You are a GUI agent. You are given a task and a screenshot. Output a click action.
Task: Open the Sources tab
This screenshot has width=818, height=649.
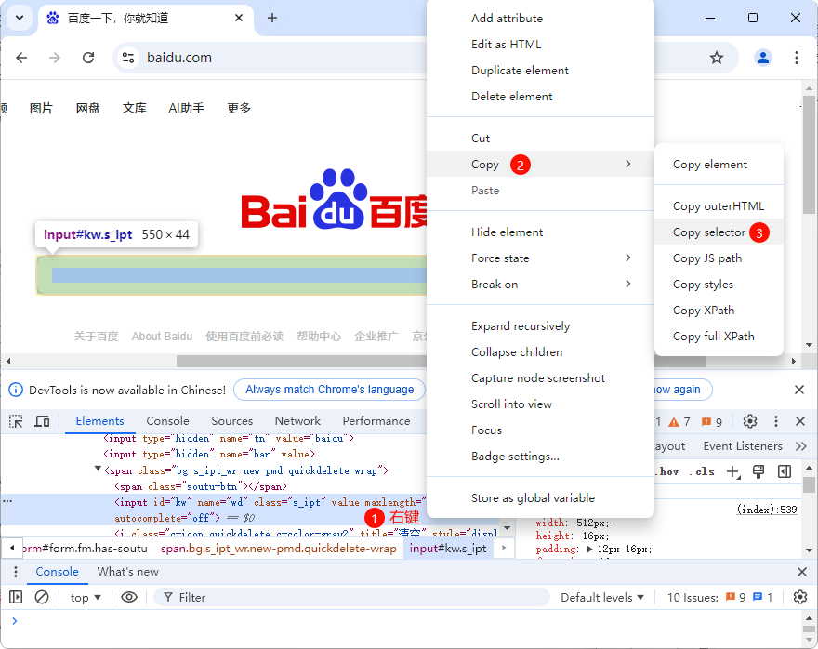click(232, 421)
